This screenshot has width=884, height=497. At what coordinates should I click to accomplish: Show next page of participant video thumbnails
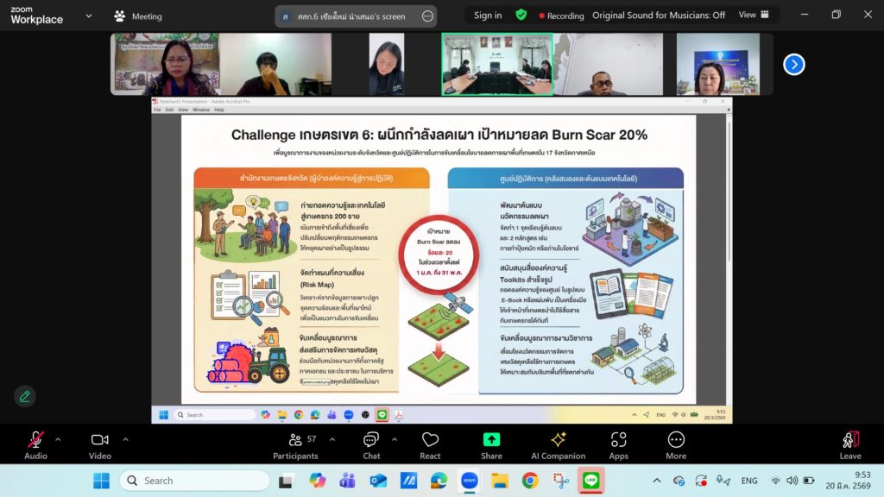(x=793, y=65)
